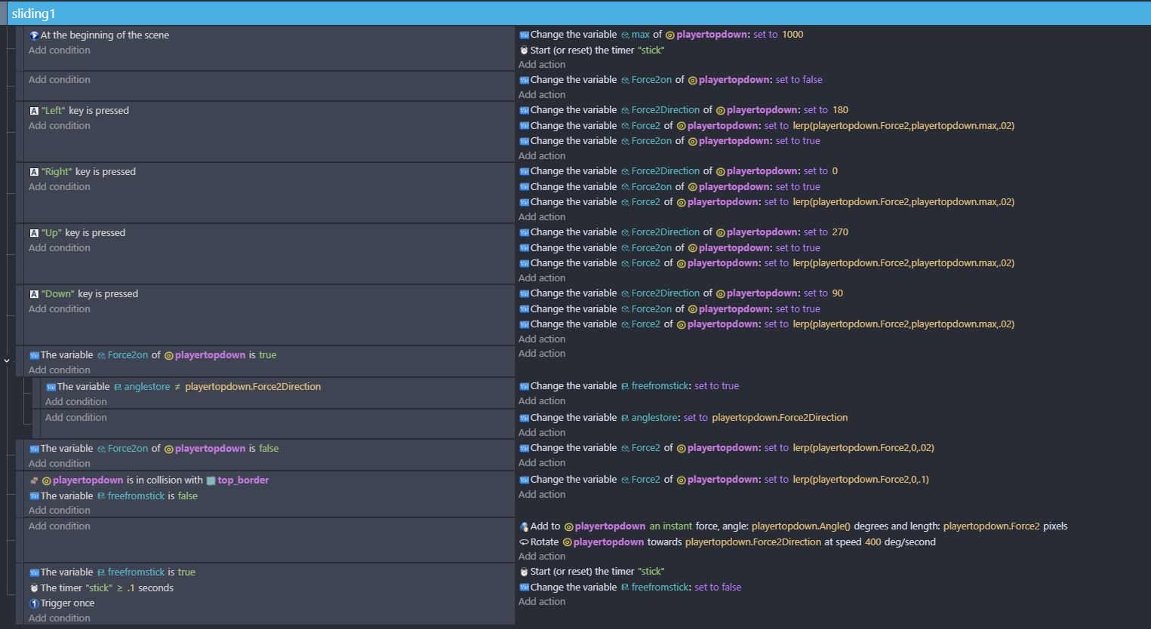Click the force icon on Add instant force action
The width and height of the screenshot is (1151, 629).
(x=524, y=527)
